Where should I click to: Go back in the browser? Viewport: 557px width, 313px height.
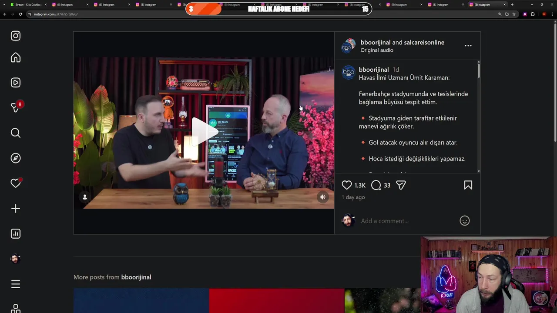coord(5,14)
